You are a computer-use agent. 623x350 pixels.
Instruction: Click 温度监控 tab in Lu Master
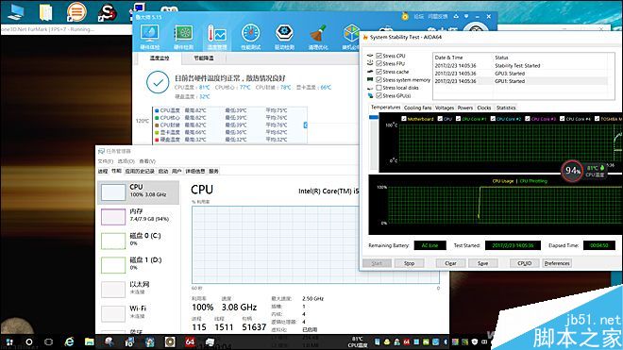[x=160, y=58]
